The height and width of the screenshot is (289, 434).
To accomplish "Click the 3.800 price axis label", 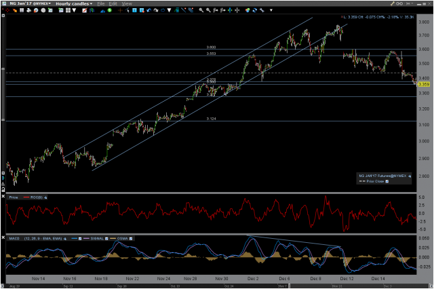I will pos(424,22).
